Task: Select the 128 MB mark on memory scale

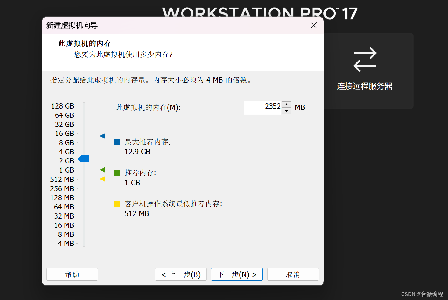Action: click(x=62, y=198)
